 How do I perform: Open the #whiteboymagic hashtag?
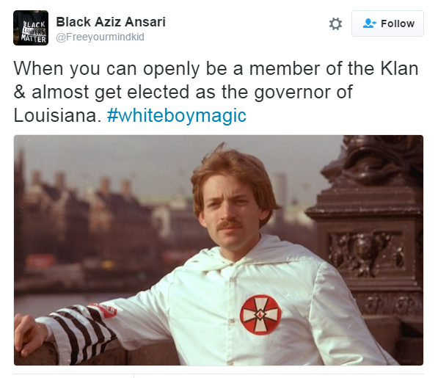tap(177, 115)
